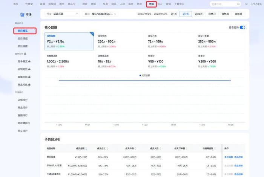Select the 成交金额 metric card
The height and width of the screenshot is (177, 264).
(x=69, y=41)
